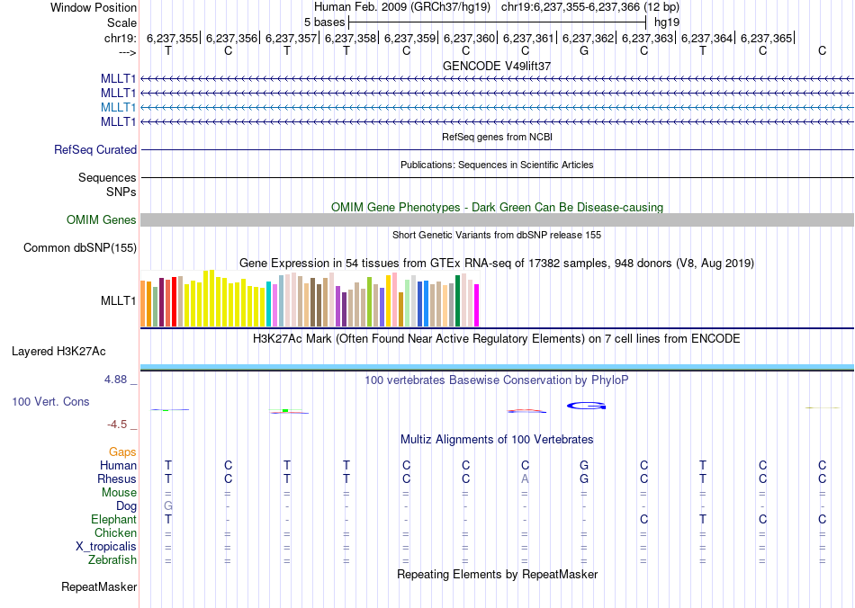Click the 4.88 PhyloP upper scale value
The height and width of the screenshot is (608, 855).
click(115, 380)
